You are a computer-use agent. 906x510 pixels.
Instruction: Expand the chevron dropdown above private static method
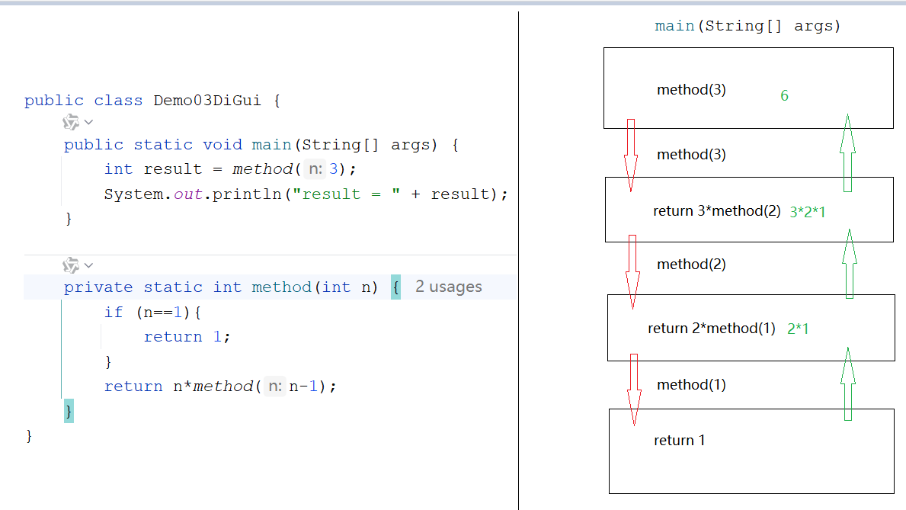[88, 265]
